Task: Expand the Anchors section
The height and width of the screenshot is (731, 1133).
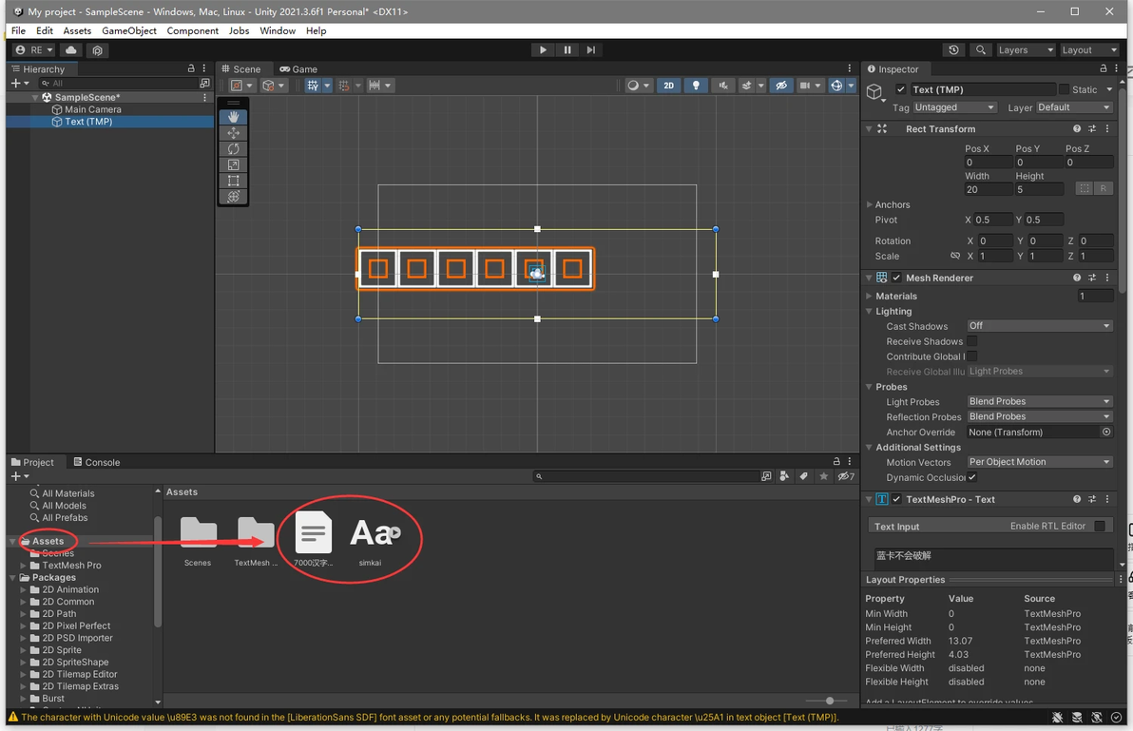Action: 870,204
